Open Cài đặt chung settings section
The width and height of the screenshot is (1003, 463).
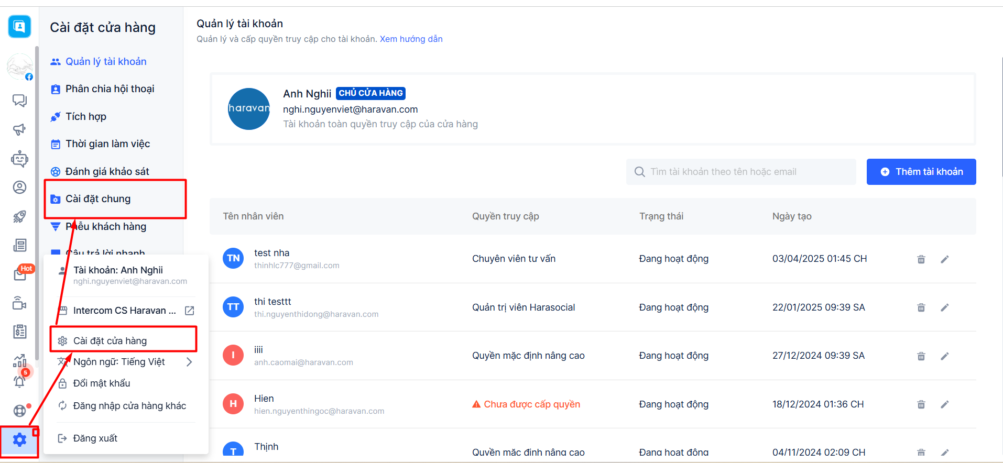click(x=98, y=199)
